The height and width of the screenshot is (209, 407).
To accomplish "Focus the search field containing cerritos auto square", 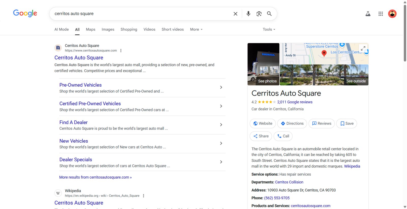I will (142, 14).
